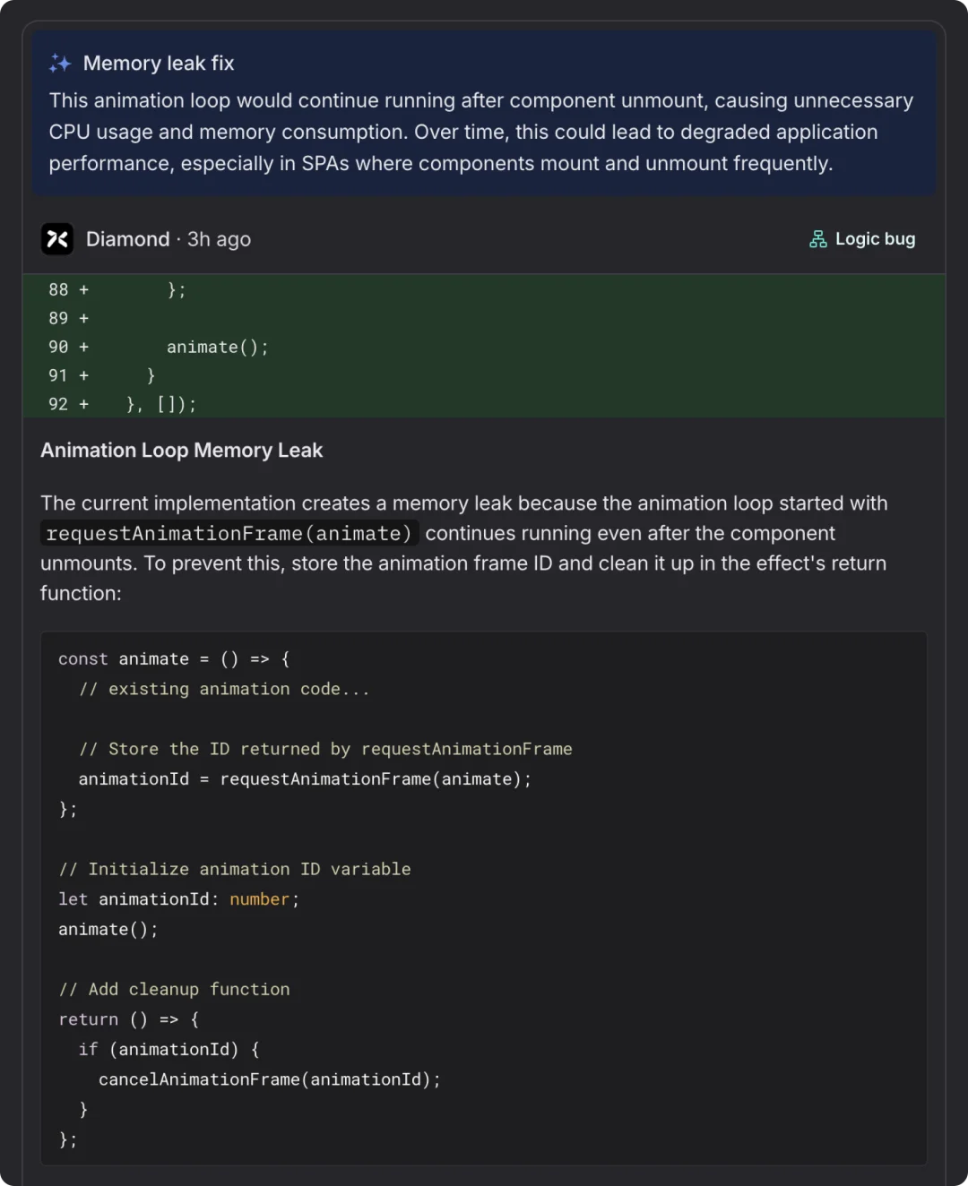Open the Logic bug category label
The image size is (968, 1186).
874,239
